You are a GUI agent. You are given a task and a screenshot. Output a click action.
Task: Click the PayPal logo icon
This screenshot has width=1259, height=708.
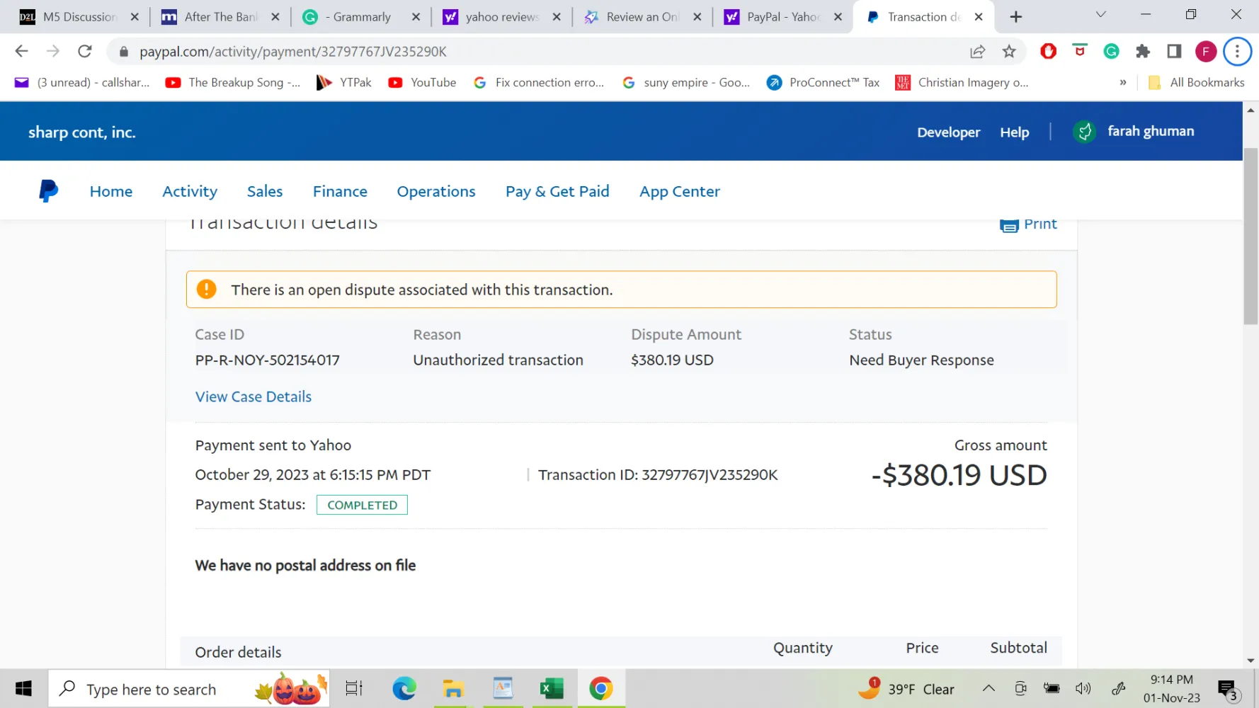[48, 190]
